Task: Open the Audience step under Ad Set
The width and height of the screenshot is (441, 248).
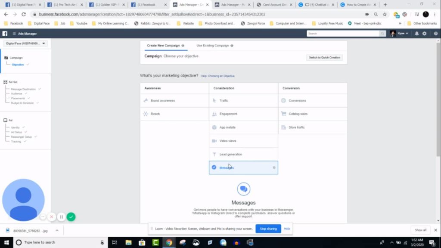Action: pos(16,93)
